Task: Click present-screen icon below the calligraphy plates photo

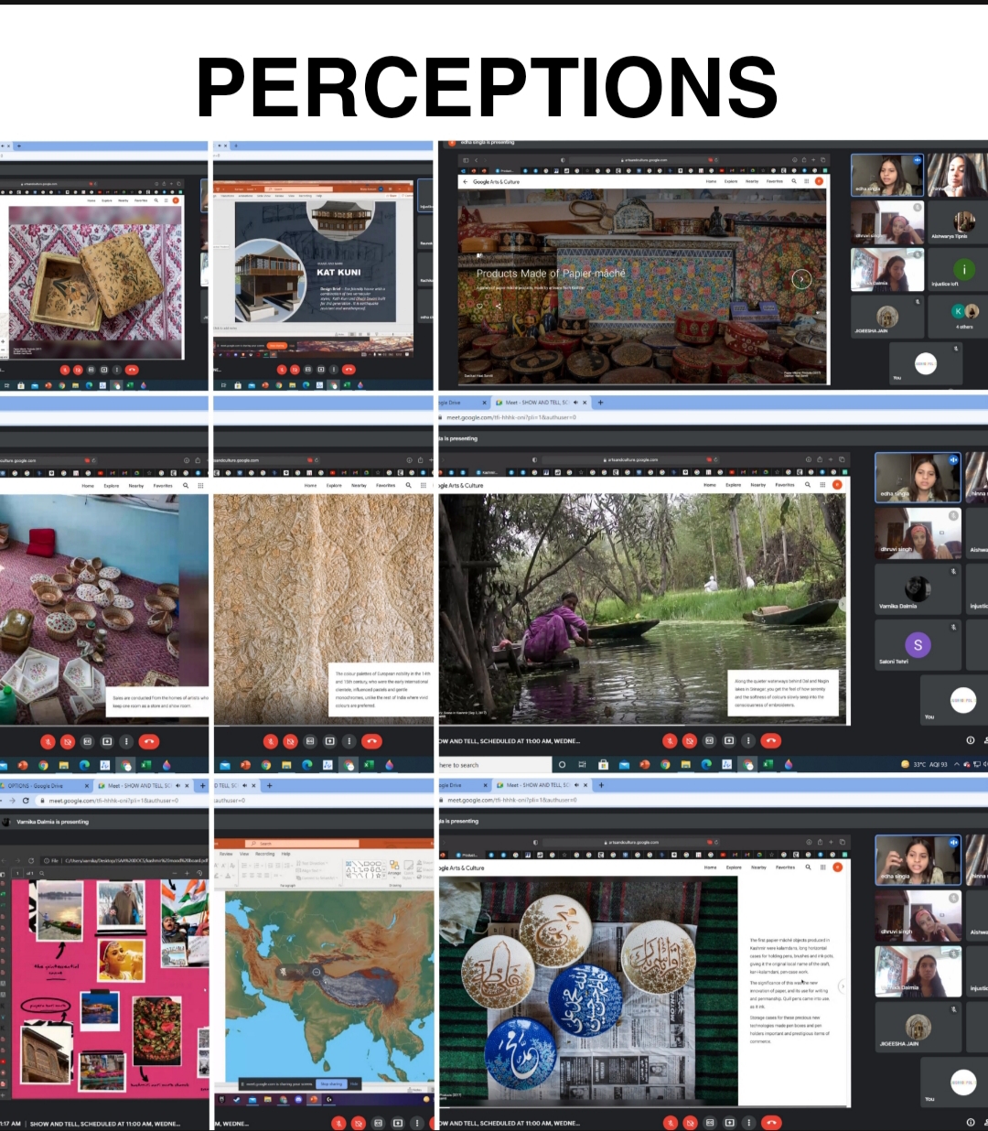Action: (x=729, y=1123)
